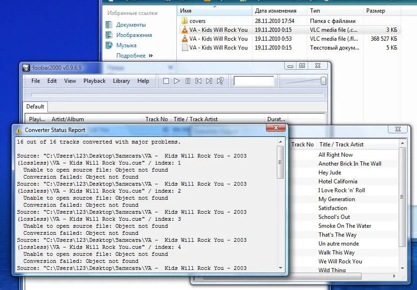Skip to previous track icon
The image size is (417, 290).
(198, 80)
